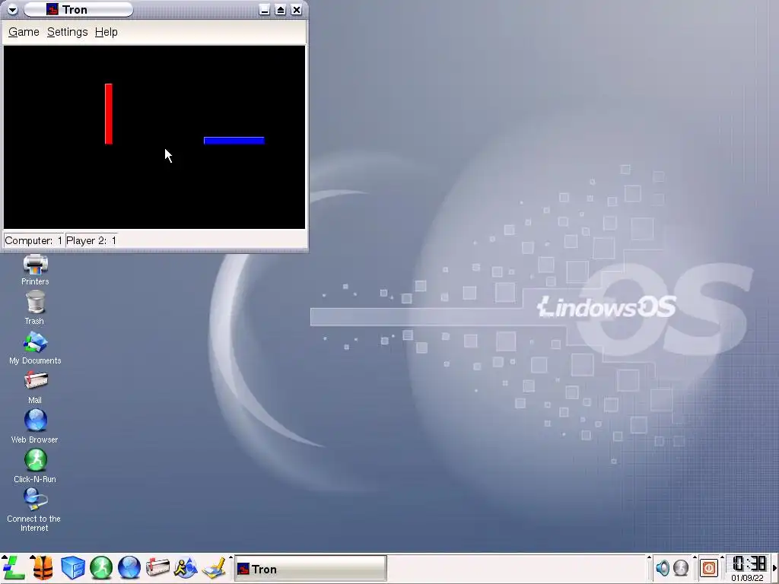Open Connect to the Internet desktop icon
779x584 pixels.
click(x=33, y=510)
